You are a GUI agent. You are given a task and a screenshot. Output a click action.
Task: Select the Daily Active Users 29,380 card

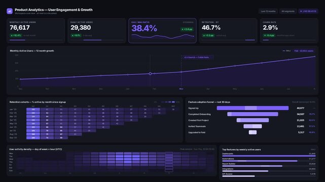(x=97, y=30)
